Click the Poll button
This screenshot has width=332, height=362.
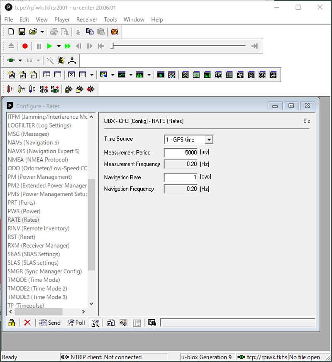[x=76, y=323]
